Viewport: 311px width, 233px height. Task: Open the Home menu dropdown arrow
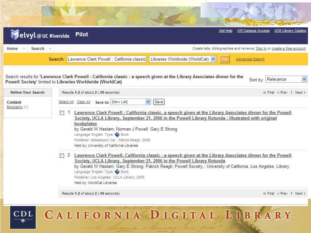24,49
